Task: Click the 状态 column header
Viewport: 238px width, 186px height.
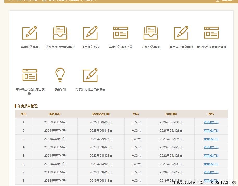Action: pos(136,114)
